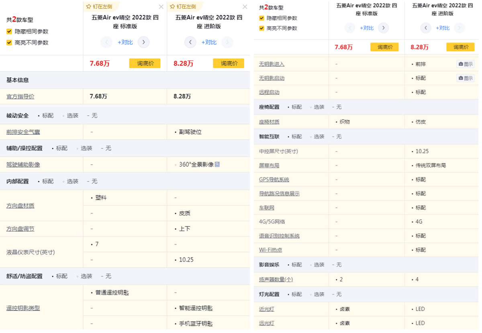482x333 pixels.
Task: Open the 前排安全气囊 parameter link
Action: tap(23, 132)
